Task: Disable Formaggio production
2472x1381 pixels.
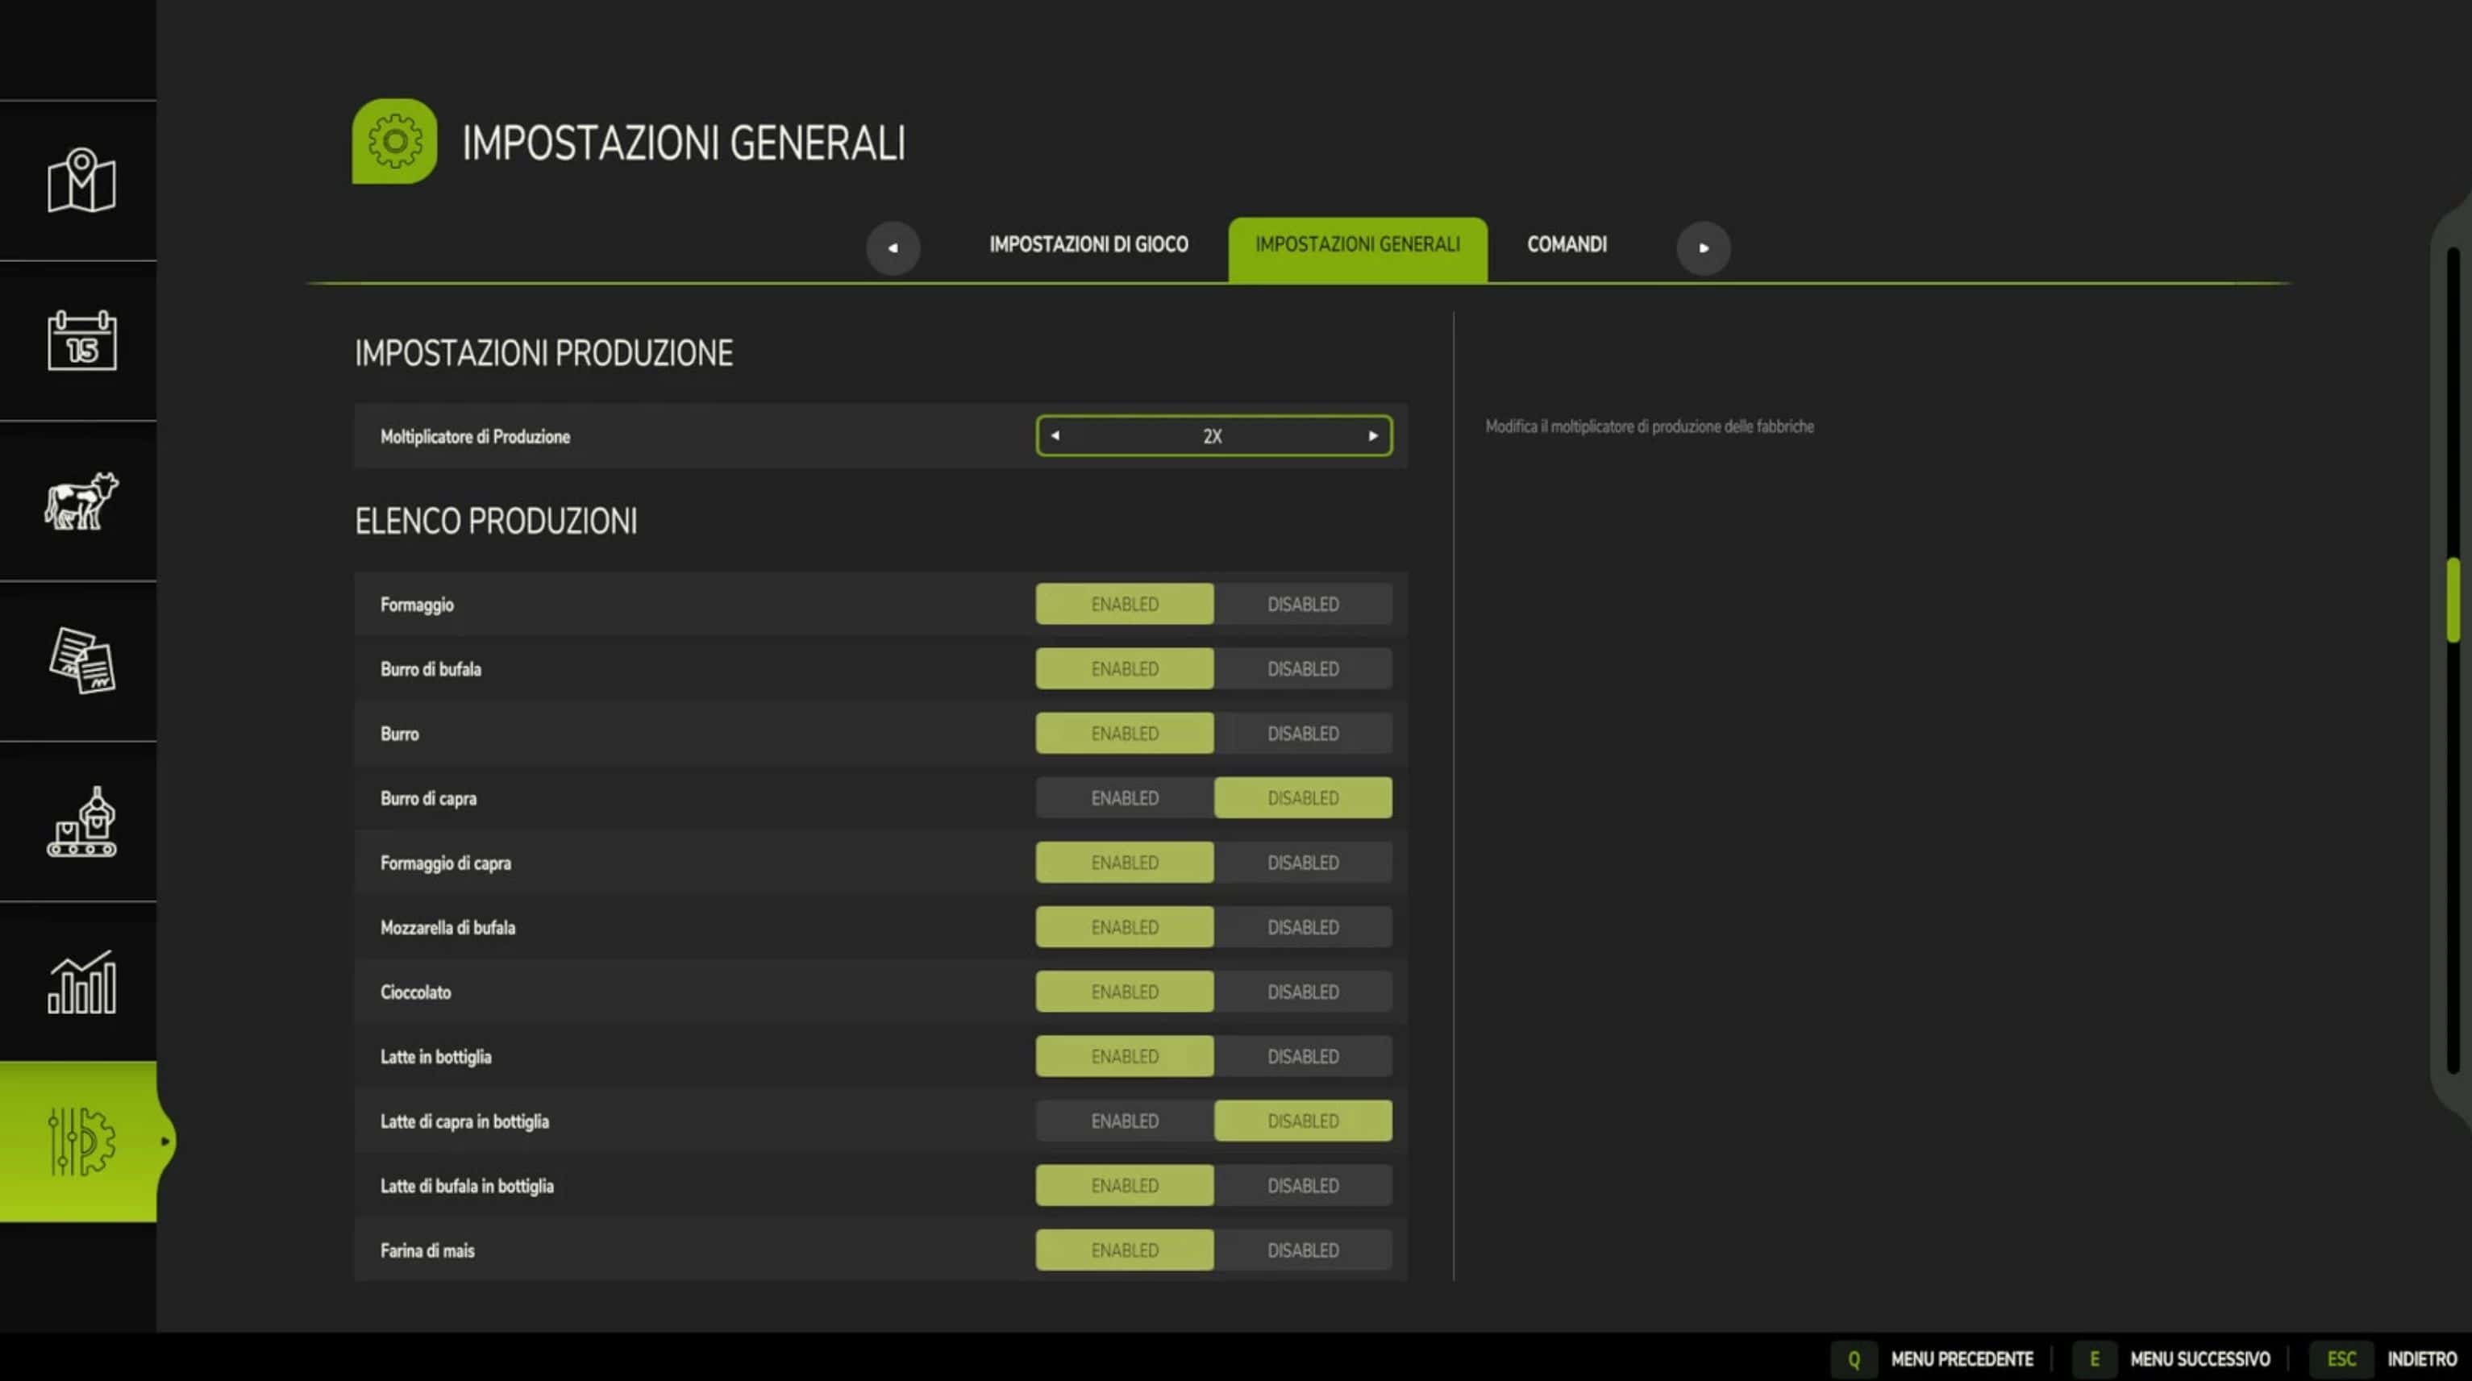Action: coord(1302,605)
